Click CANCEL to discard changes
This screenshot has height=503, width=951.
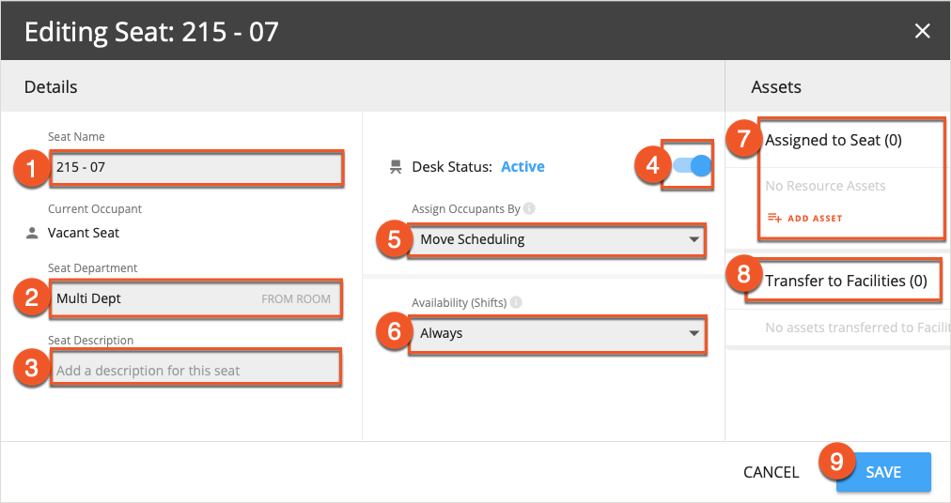tap(771, 472)
